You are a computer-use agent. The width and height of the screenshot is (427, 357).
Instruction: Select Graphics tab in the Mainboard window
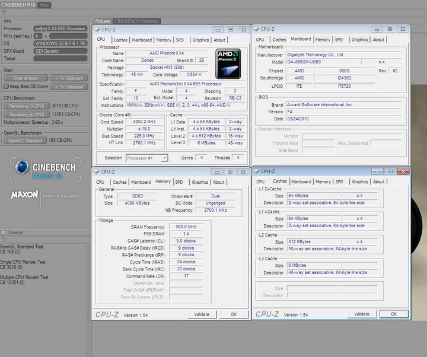pyautogui.click(x=360, y=40)
